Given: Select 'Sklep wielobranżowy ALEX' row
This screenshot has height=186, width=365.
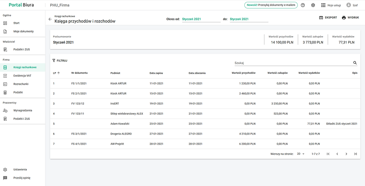Looking at the screenshot, I should click(x=205, y=114).
